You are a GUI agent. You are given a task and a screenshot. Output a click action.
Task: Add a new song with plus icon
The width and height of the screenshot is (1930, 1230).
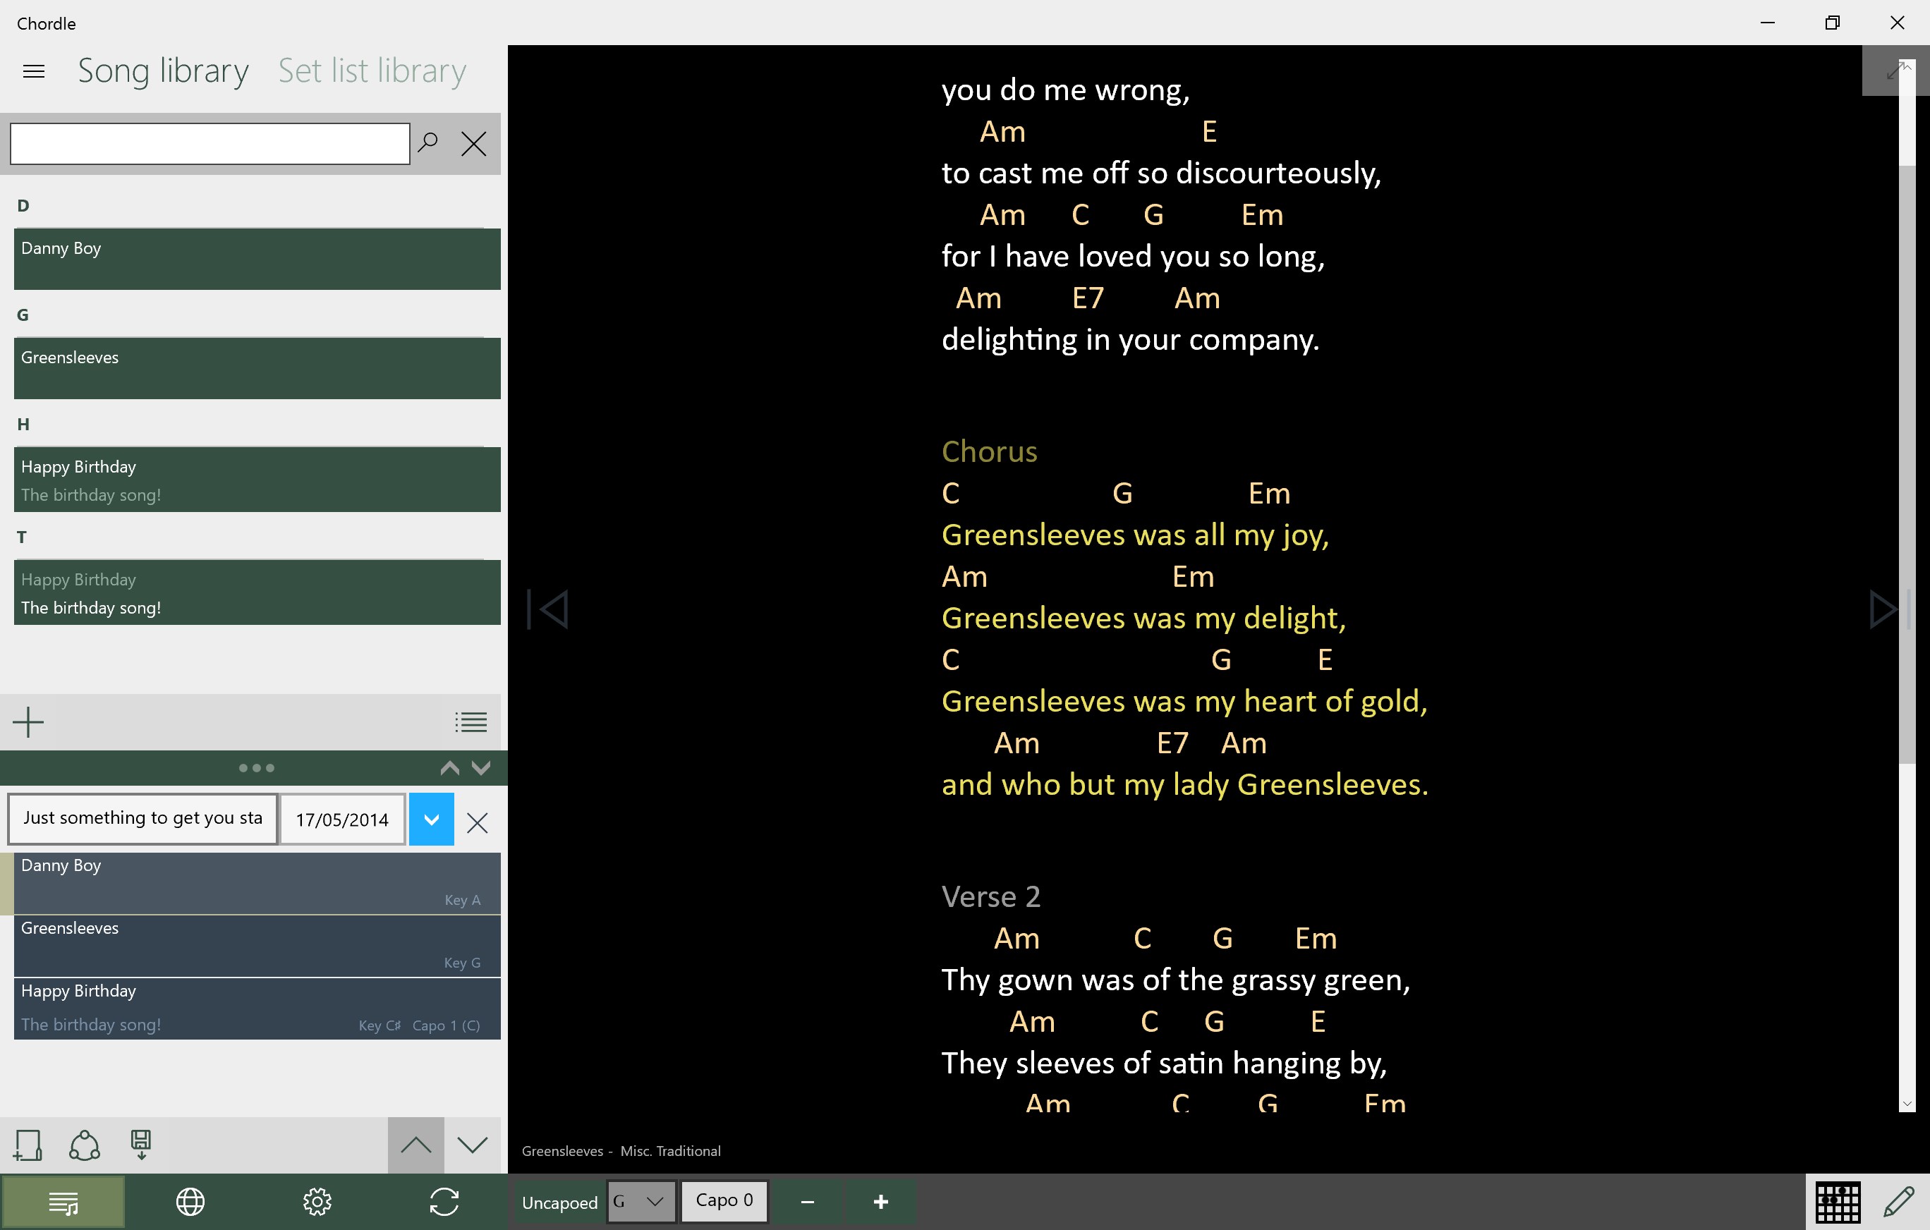pos(29,721)
